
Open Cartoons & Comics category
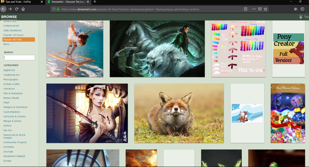coord(15,116)
